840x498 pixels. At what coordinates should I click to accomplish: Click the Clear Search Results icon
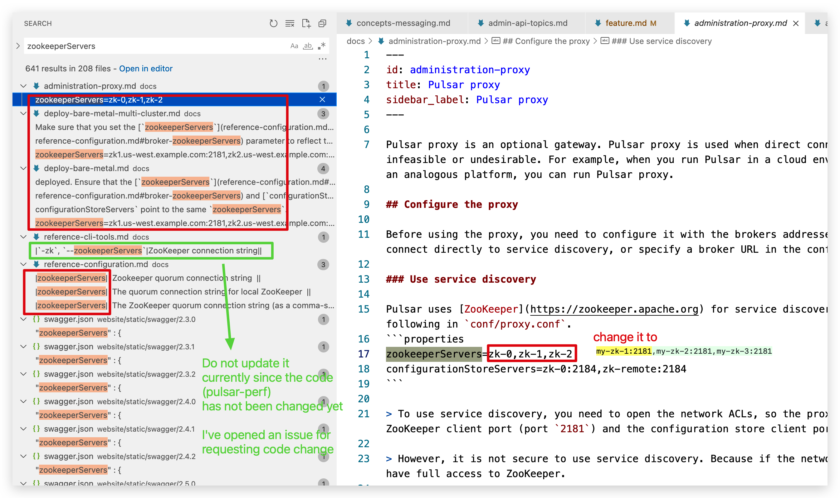pyautogui.click(x=290, y=23)
